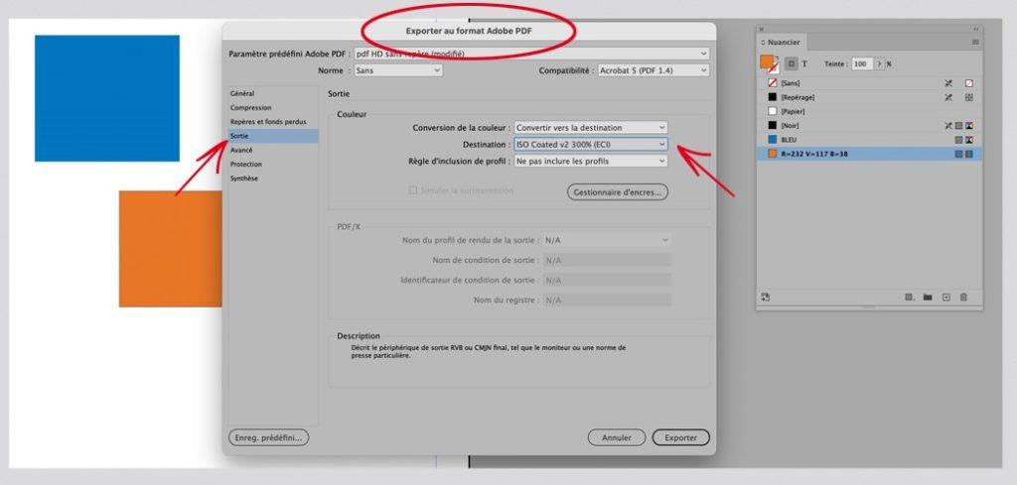The image size is (1017, 485).
Task: Click the Teinte value field showing 100
Action: tap(862, 64)
